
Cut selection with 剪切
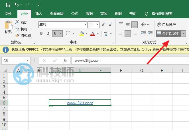click(x=21, y=22)
